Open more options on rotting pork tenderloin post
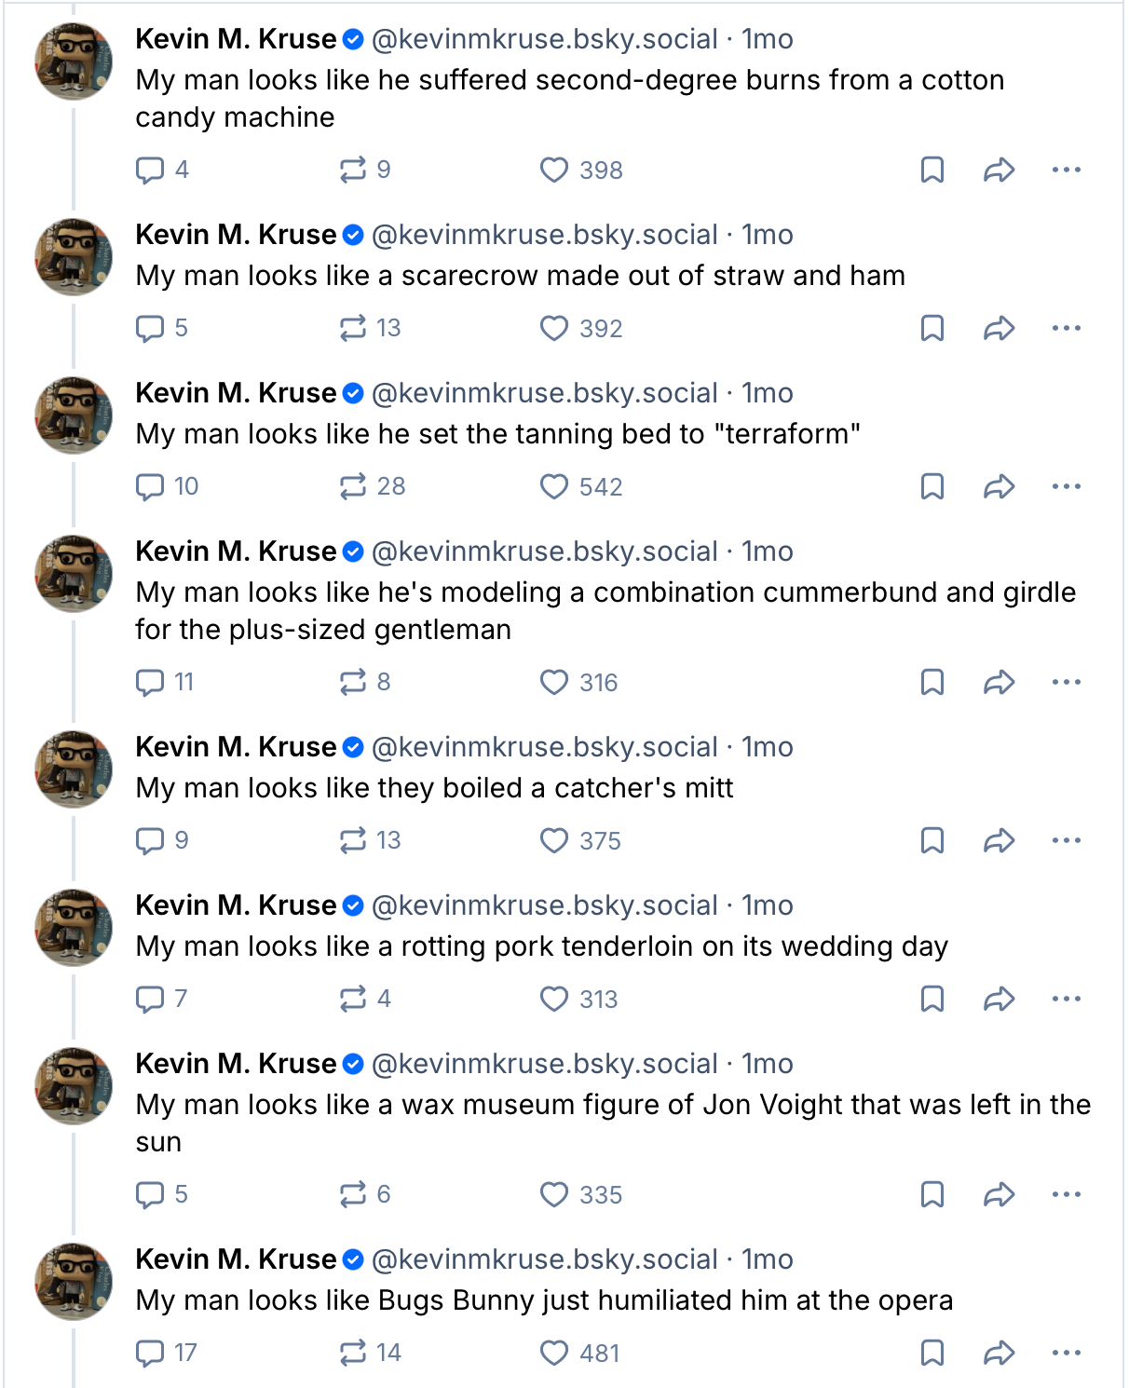Image resolution: width=1129 pixels, height=1388 pixels. point(1066,999)
